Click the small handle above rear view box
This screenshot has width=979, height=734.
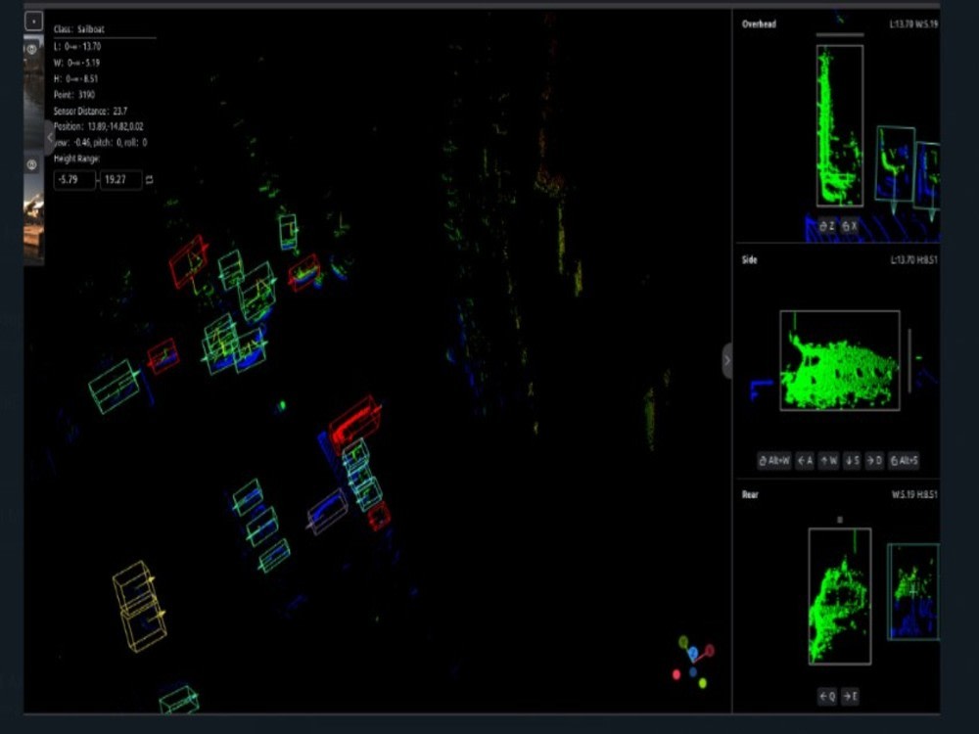(x=840, y=520)
